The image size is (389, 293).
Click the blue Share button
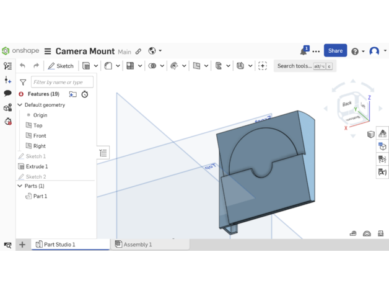(x=335, y=51)
